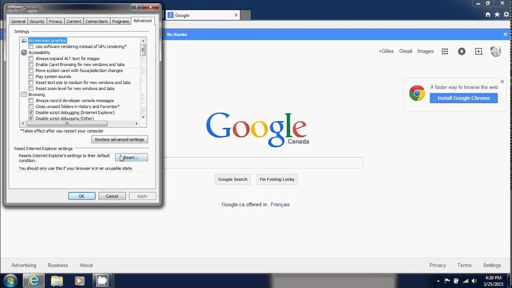
Task: Enable Caret Browsing for new windows
Action: (31, 64)
